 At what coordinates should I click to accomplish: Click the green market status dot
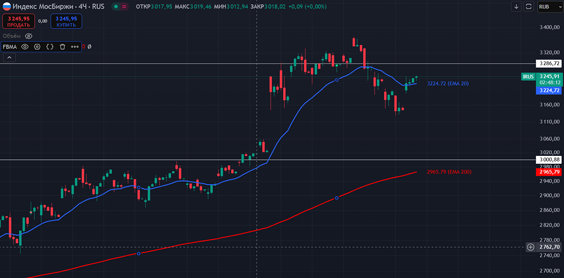116,6
